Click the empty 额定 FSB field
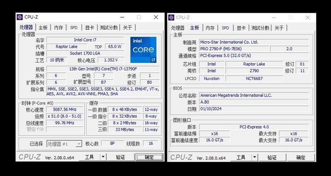The image size is (331, 176). pos(65,129)
